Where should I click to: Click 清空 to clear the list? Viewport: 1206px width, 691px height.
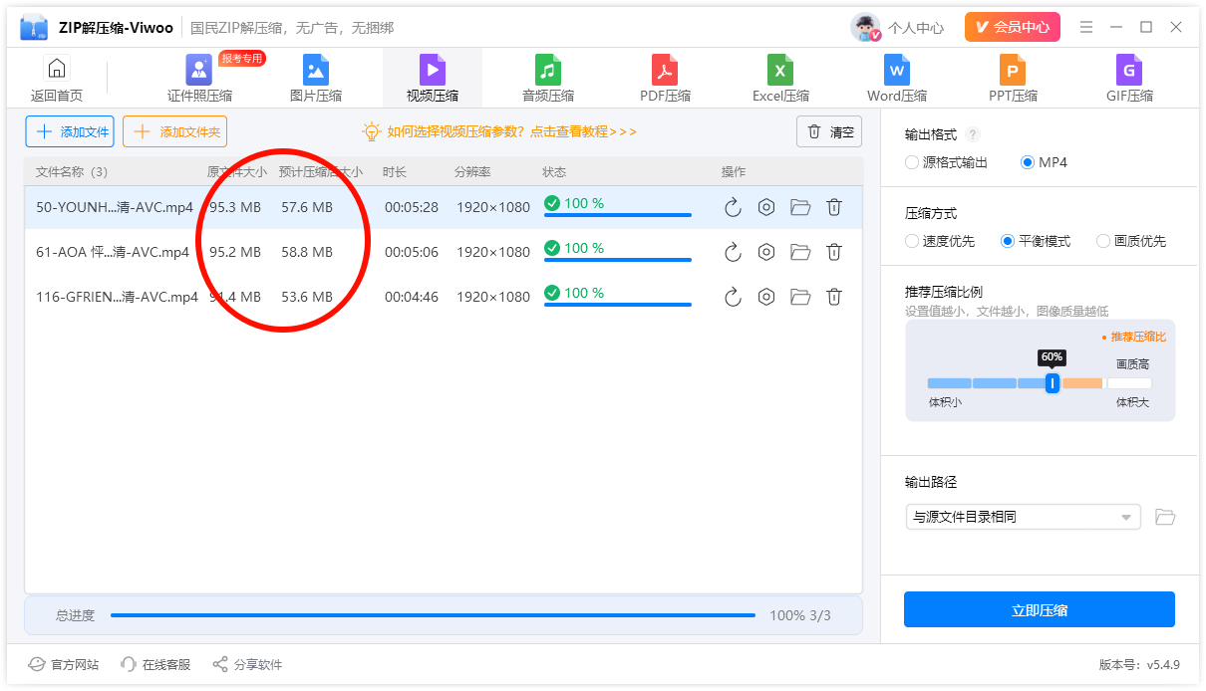point(829,131)
